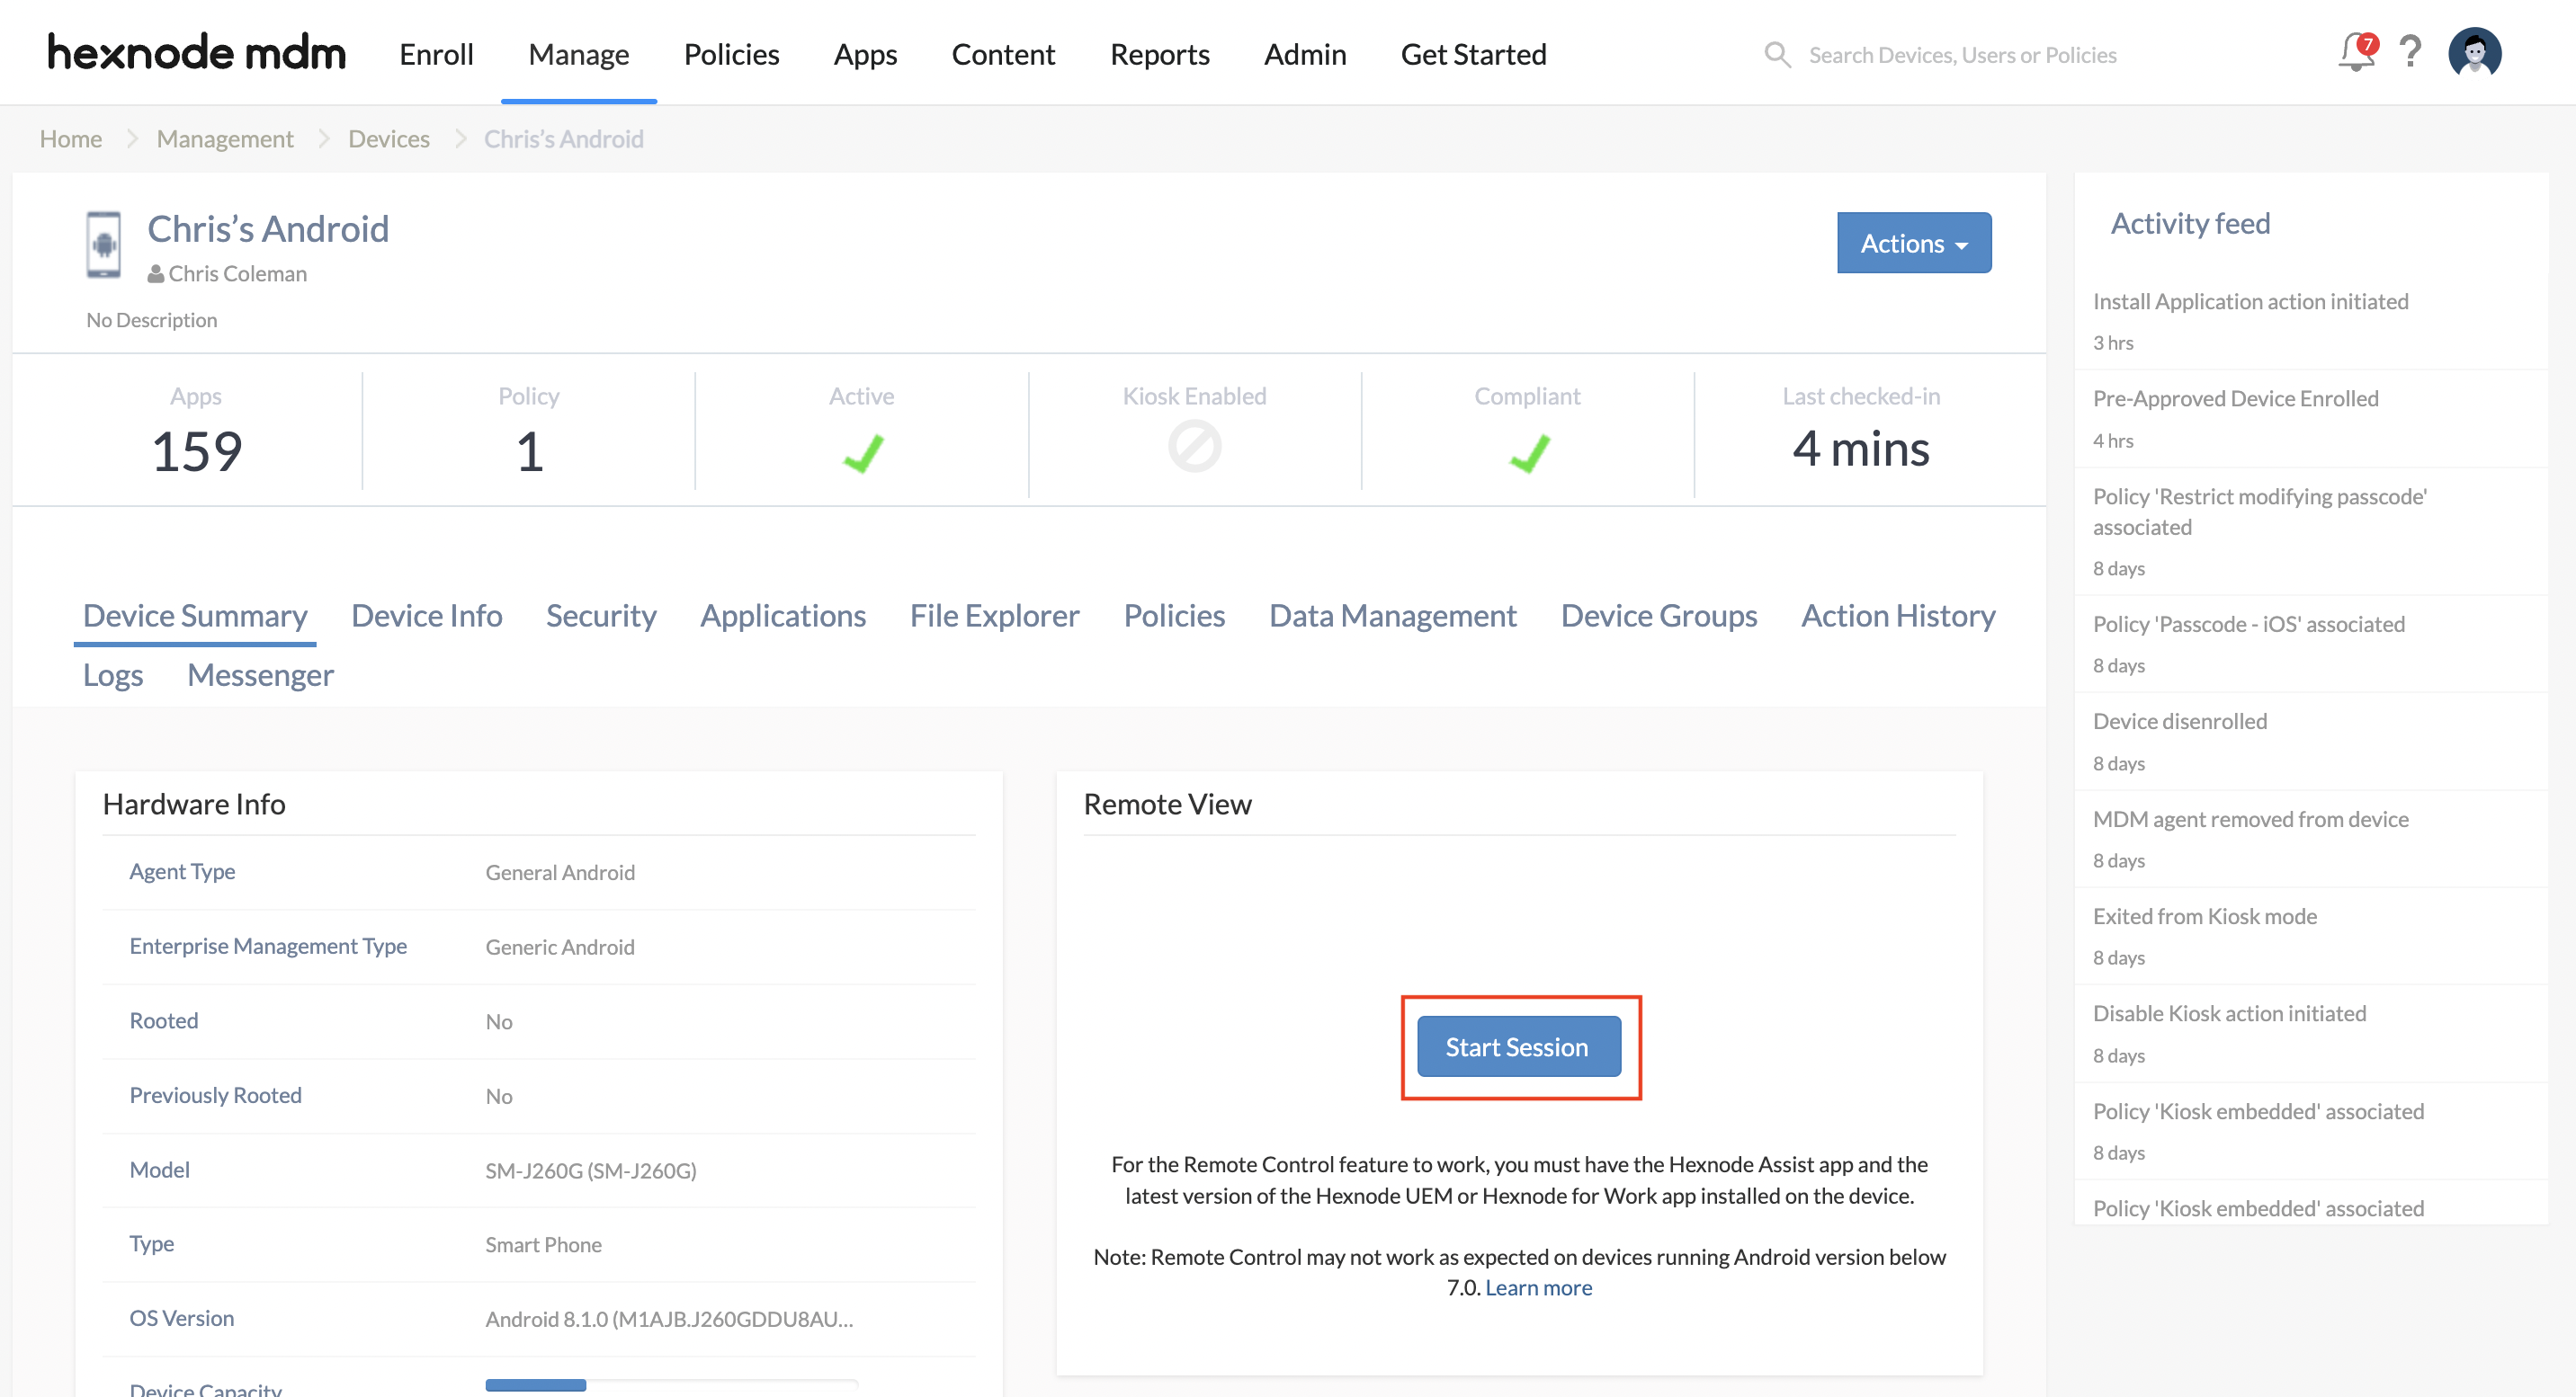
Task: Open the Content menu
Action: (x=1003, y=54)
